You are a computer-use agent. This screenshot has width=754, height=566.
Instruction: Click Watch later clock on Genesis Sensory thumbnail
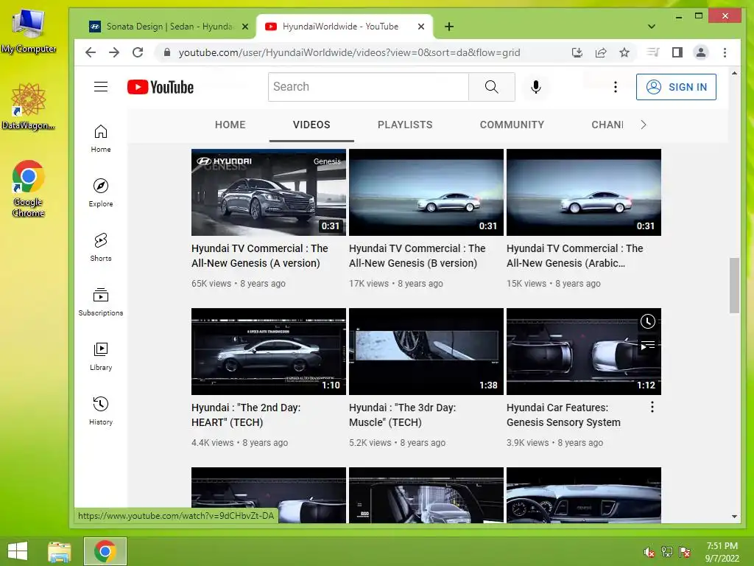click(x=648, y=321)
